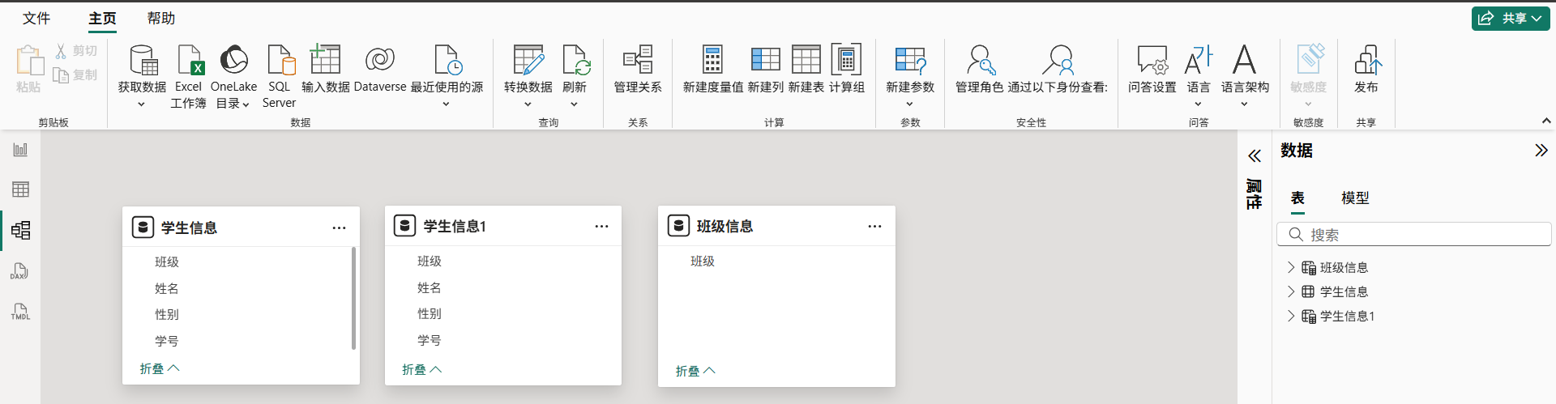Click the 粘贴 (Paste) icon
Viewport: 1556px width, 404px height.
coord(28,62)
